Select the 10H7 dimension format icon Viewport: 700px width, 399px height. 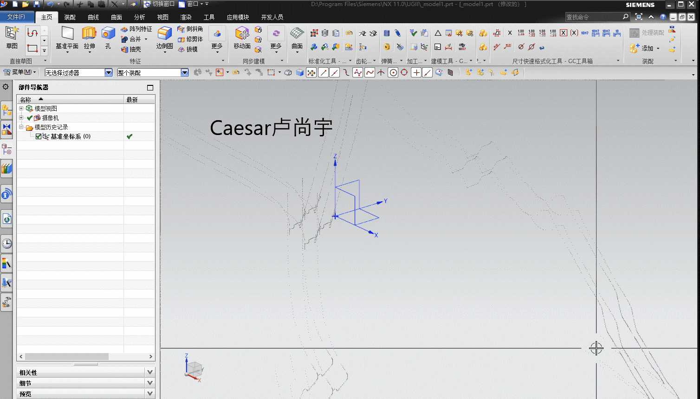click(584, 33)
